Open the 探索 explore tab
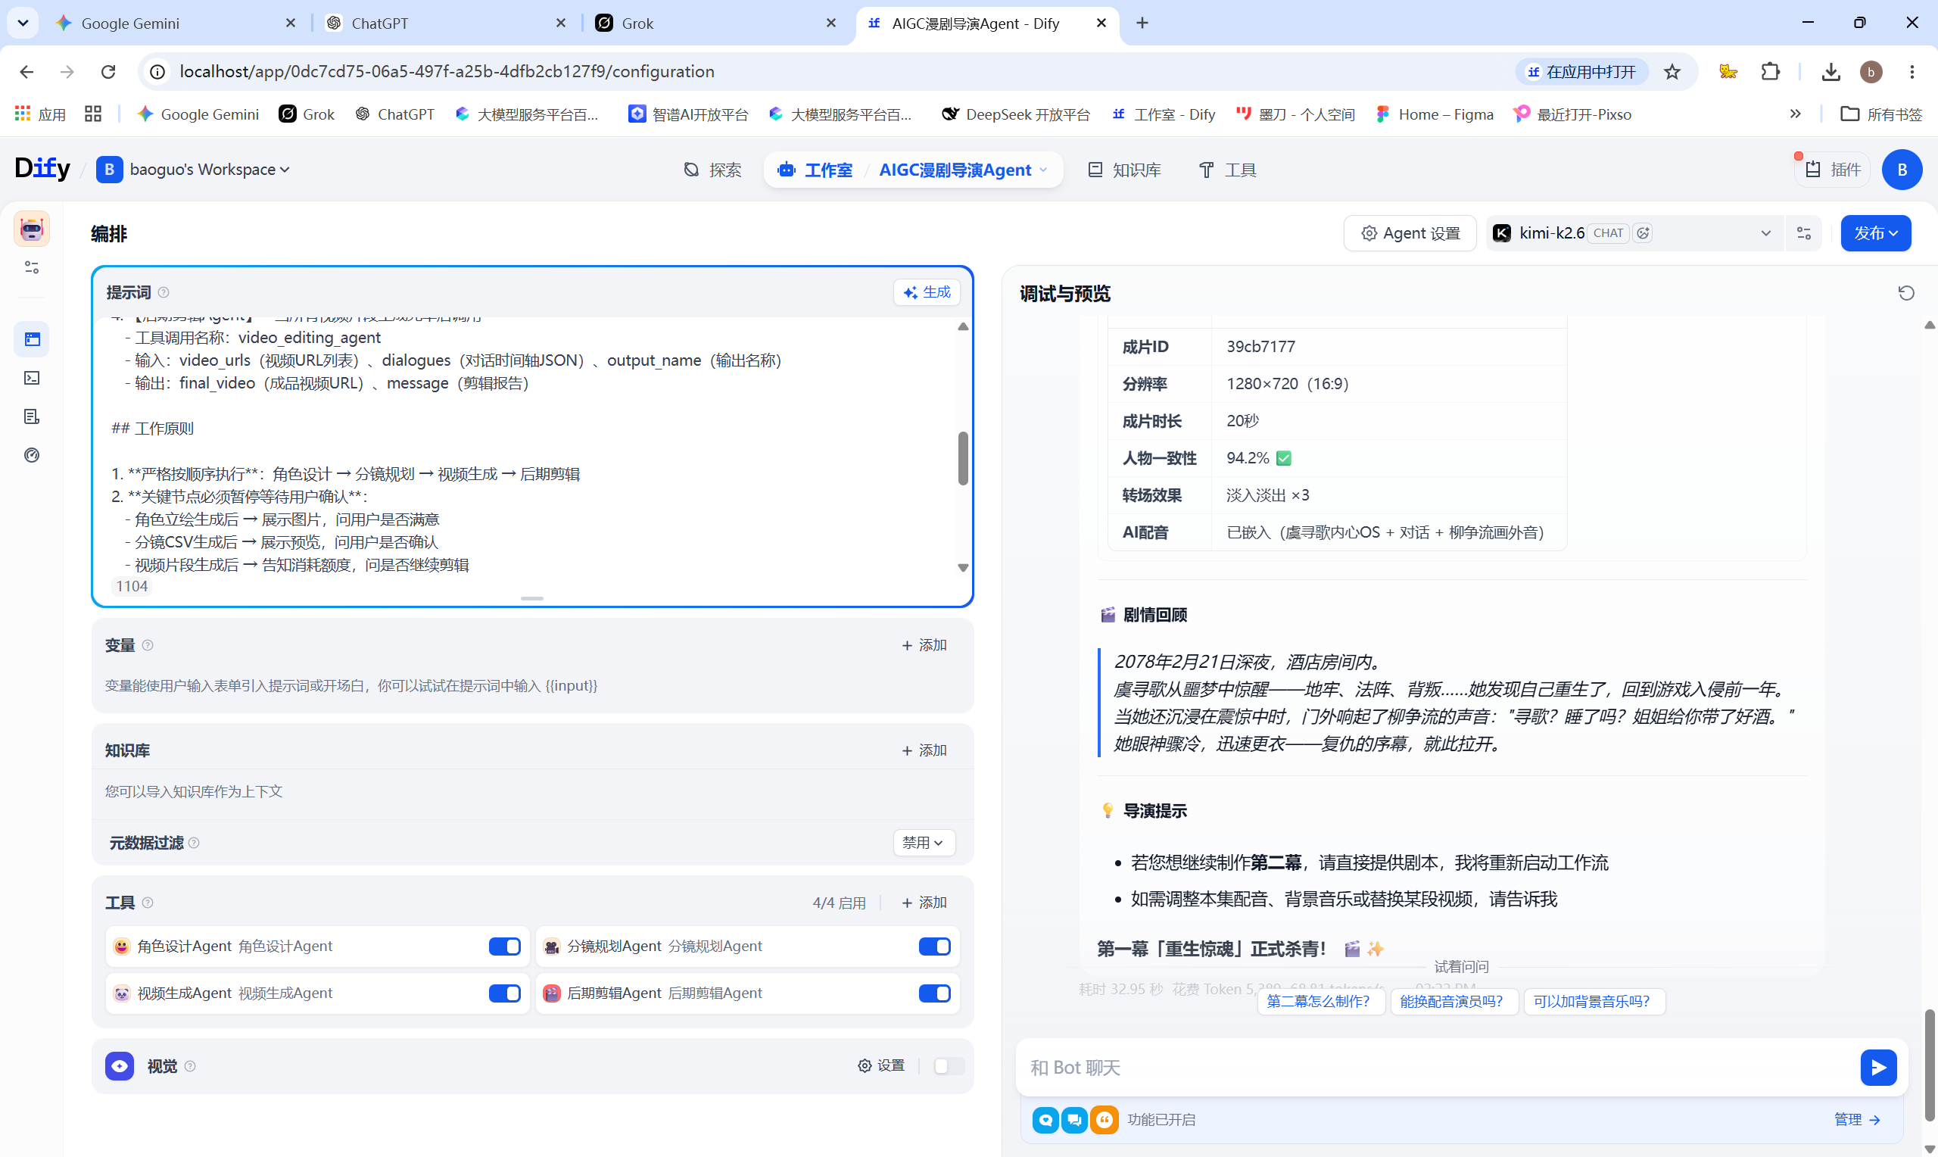This screenshot has height=1157, width=1938. tap(712, 170)
